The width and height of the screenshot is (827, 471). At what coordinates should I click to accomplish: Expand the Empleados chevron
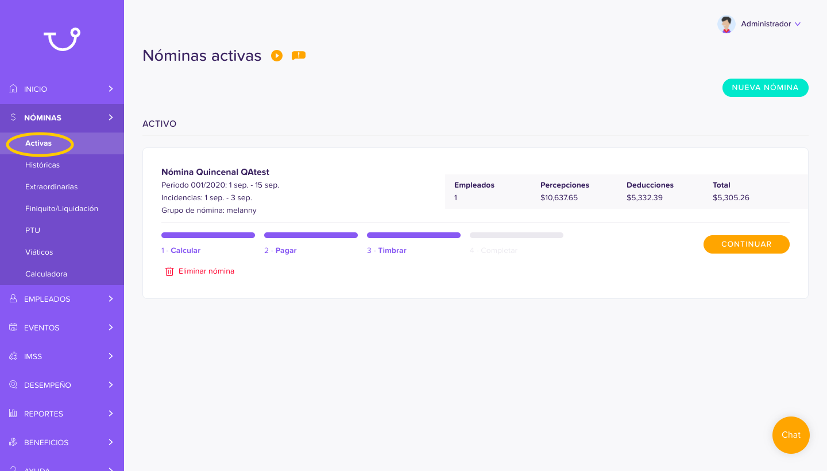pyautogui.click(x=111, y=299)
